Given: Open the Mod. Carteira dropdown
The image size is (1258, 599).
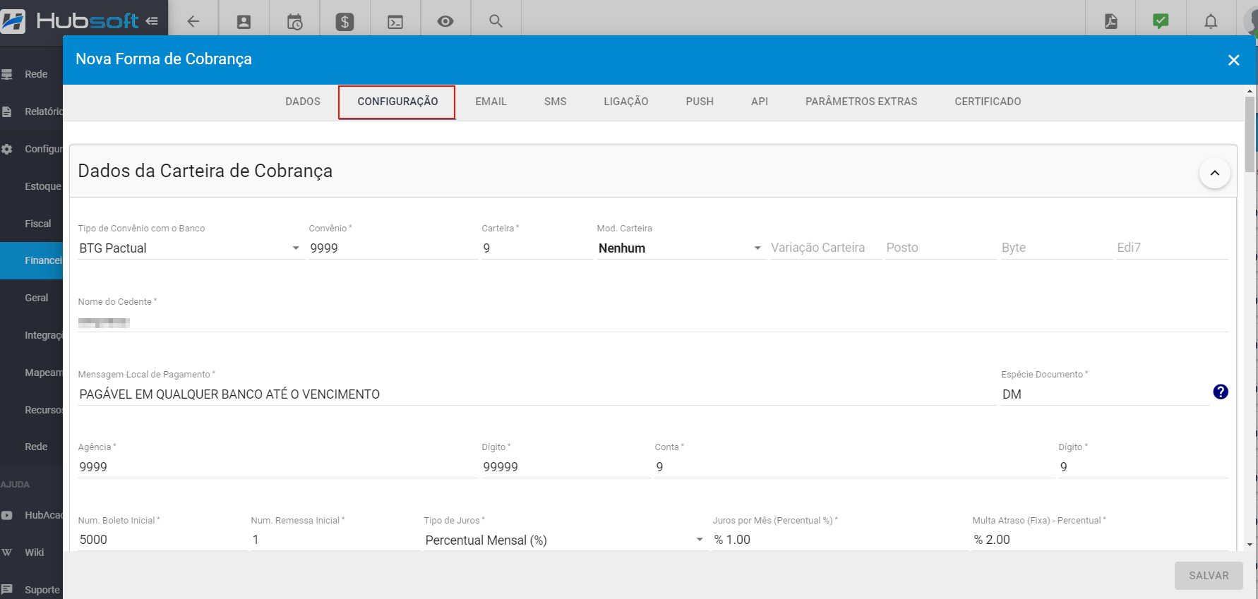Looking at the screenshot, I should click(x=681, y=248).
